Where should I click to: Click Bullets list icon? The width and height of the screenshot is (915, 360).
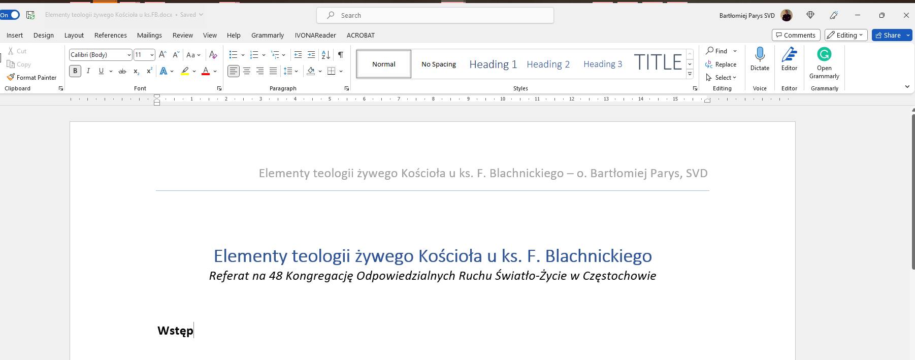[x=233, y=55]
